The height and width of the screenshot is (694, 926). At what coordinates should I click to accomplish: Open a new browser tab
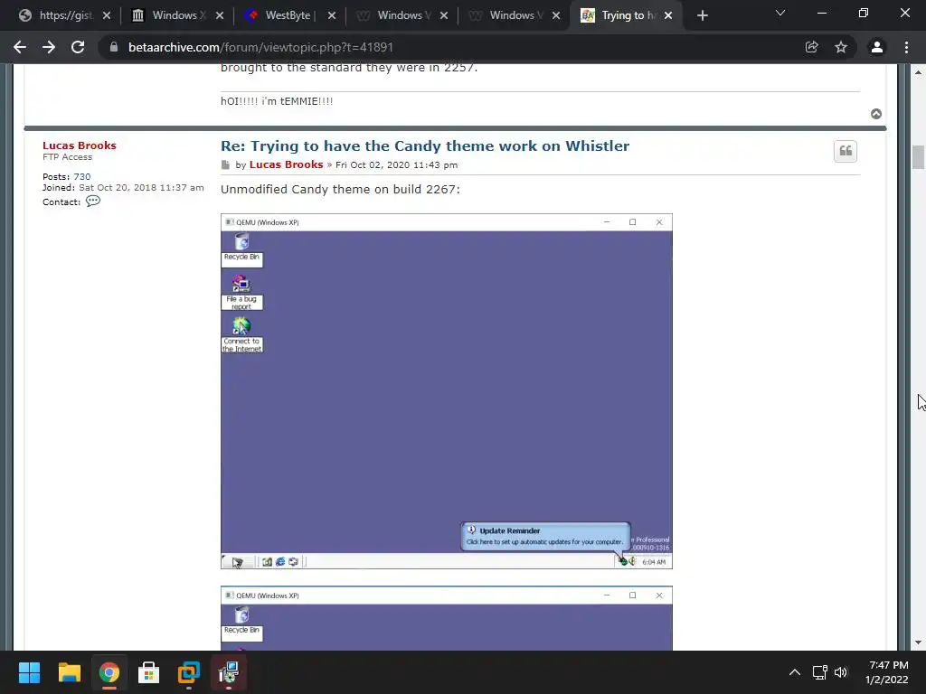[x=702, y=16]
